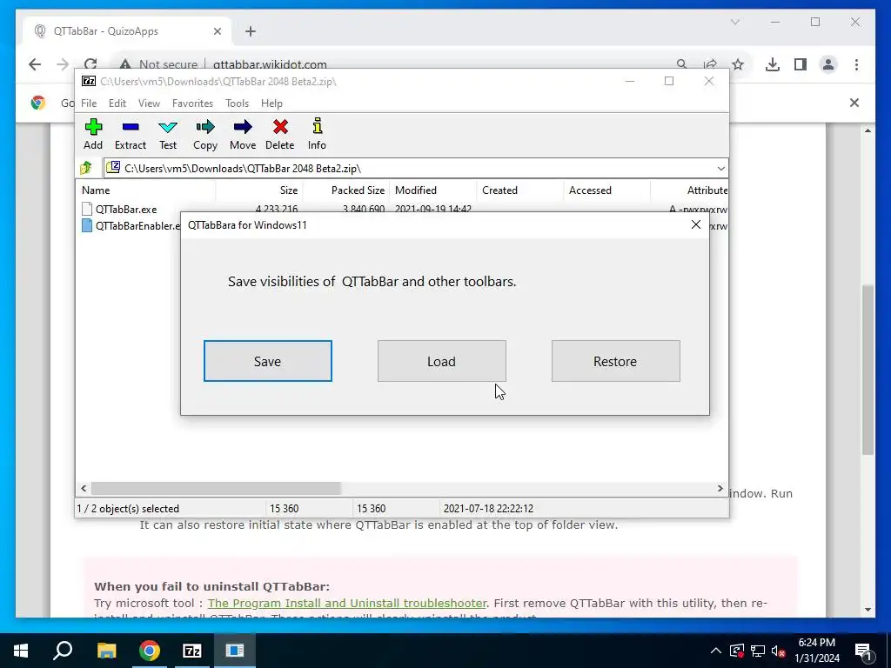Image resolution: width=891 pixels, height=668 pixels.
Task: Click the 7-Zip address path field
Action: (x=415, y=168)
